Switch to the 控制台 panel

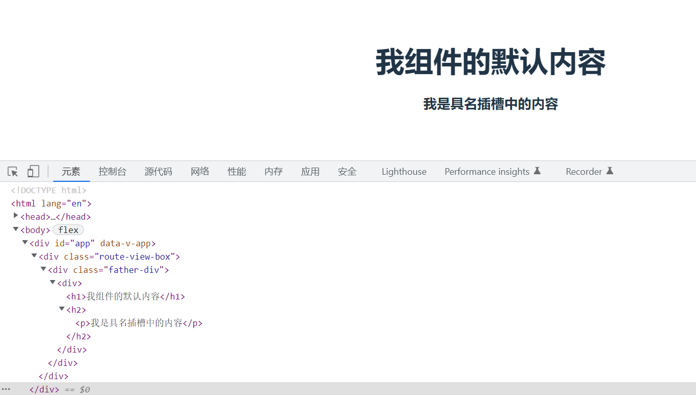coord(113,171)
